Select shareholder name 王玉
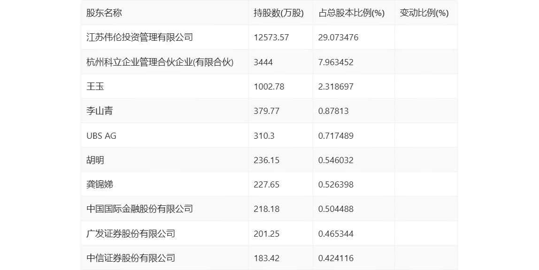This screenshot has width=539, height=270. click(x=95, y=86)
